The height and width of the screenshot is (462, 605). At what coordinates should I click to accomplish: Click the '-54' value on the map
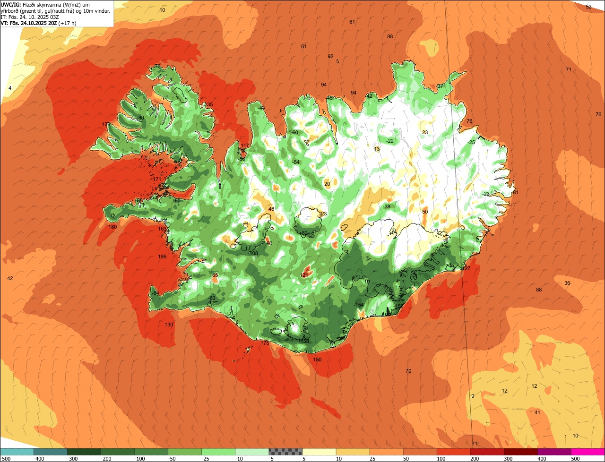(x=296, y=162)
